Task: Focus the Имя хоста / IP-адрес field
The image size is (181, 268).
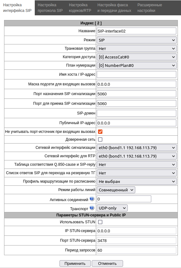Action: click(136, 74)
